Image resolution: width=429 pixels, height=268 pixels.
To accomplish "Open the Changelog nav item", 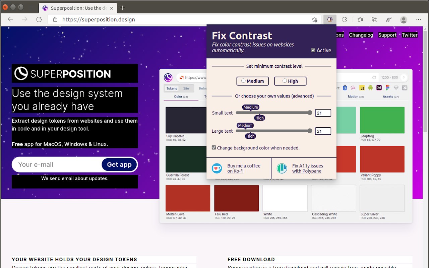I will click(x=361, y=35).
